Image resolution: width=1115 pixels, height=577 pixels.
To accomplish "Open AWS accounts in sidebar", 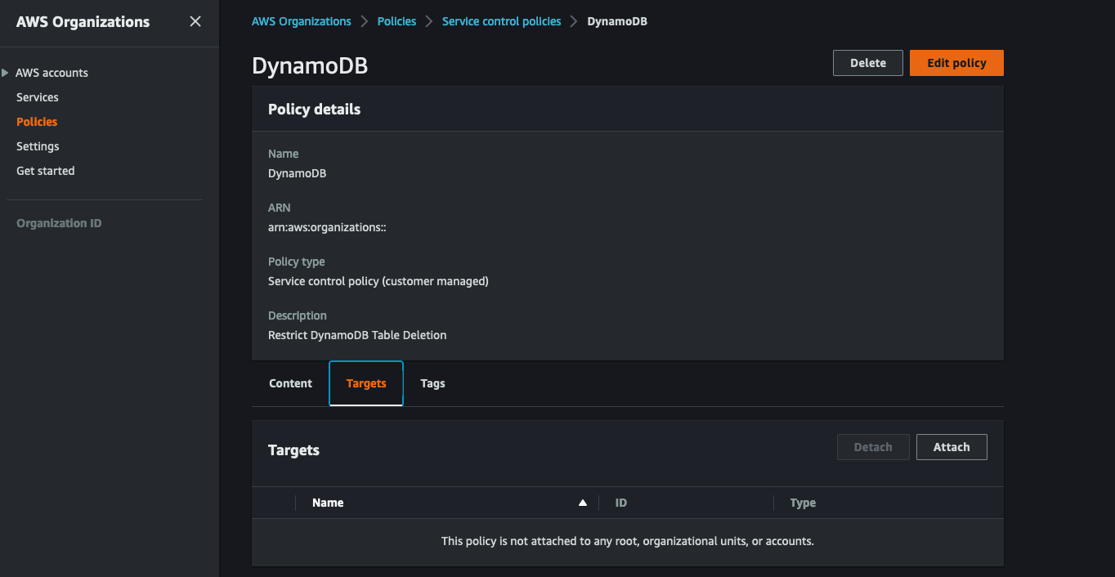I will coord(52,73).
